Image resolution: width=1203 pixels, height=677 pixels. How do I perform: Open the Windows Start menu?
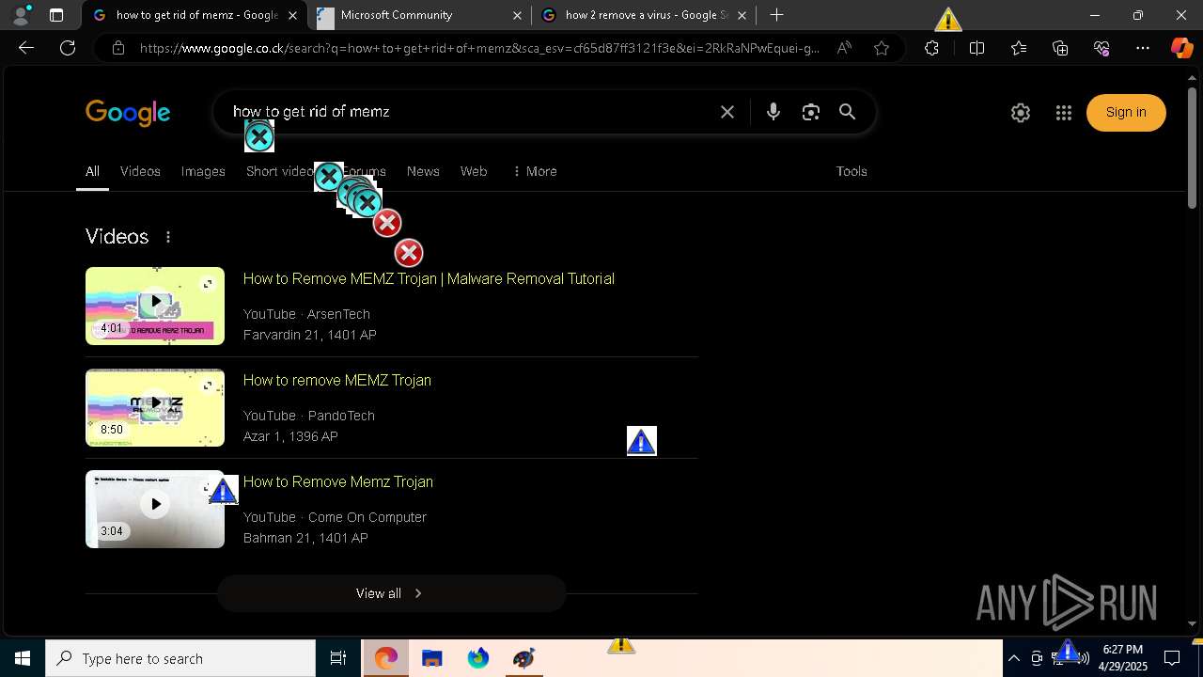point(23,658)
